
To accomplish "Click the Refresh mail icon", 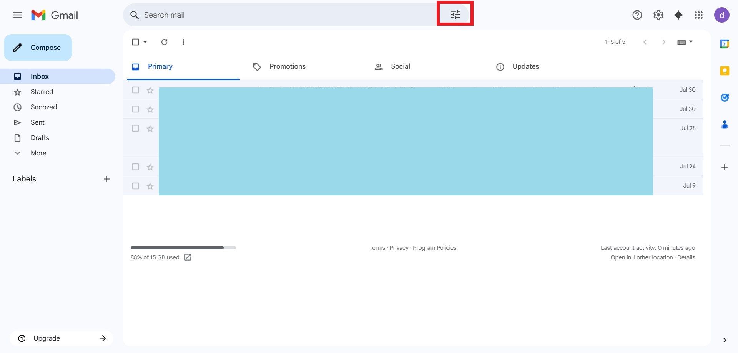I will 164,42.
